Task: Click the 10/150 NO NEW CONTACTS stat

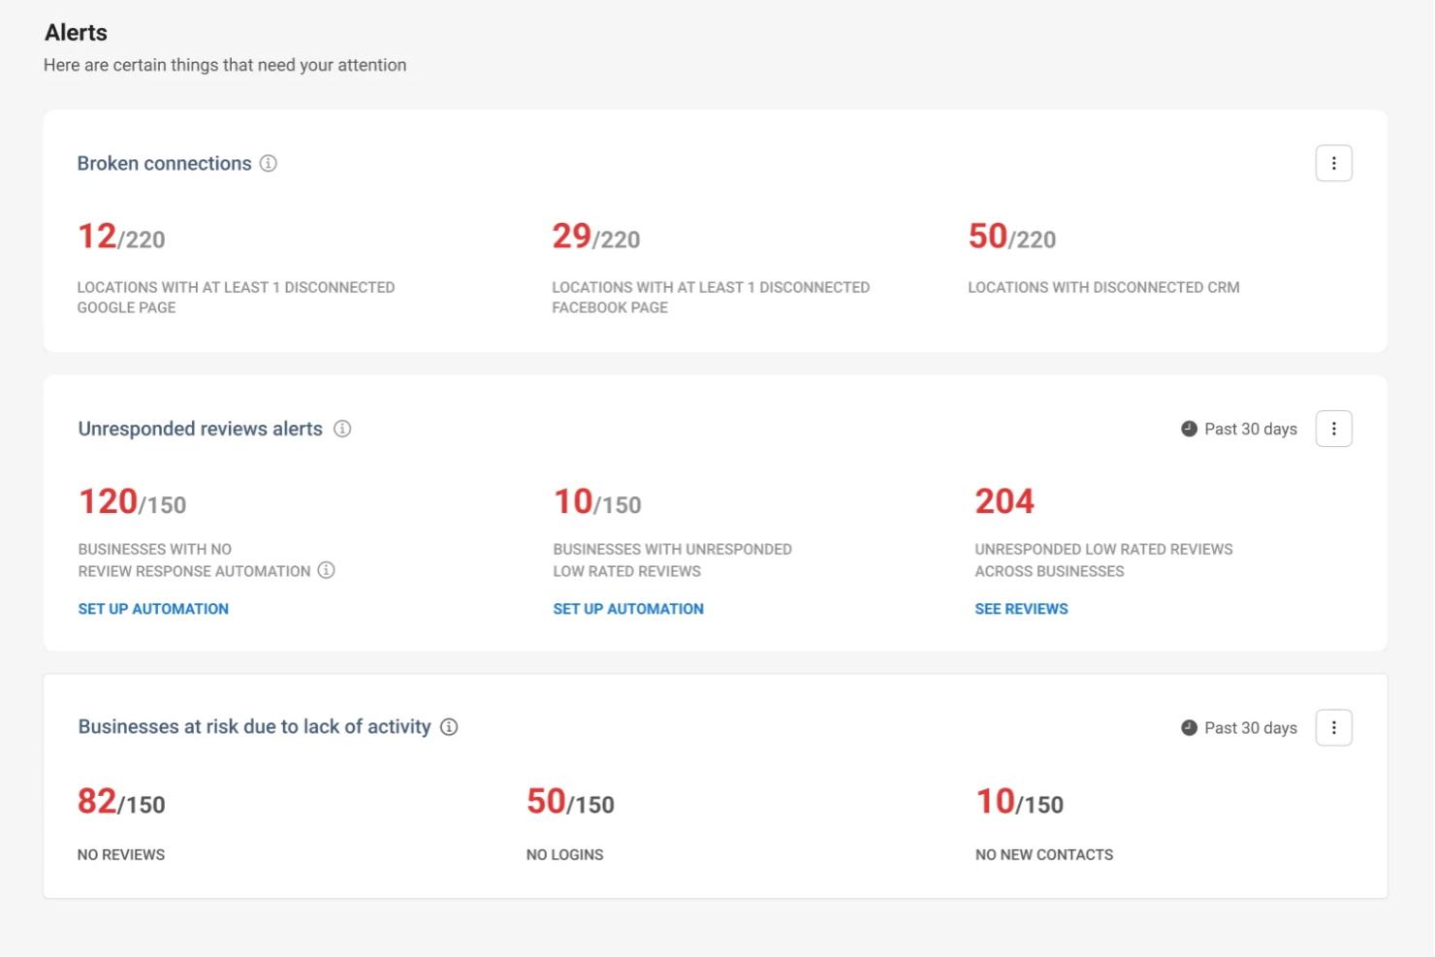Action: (1020, 802)
